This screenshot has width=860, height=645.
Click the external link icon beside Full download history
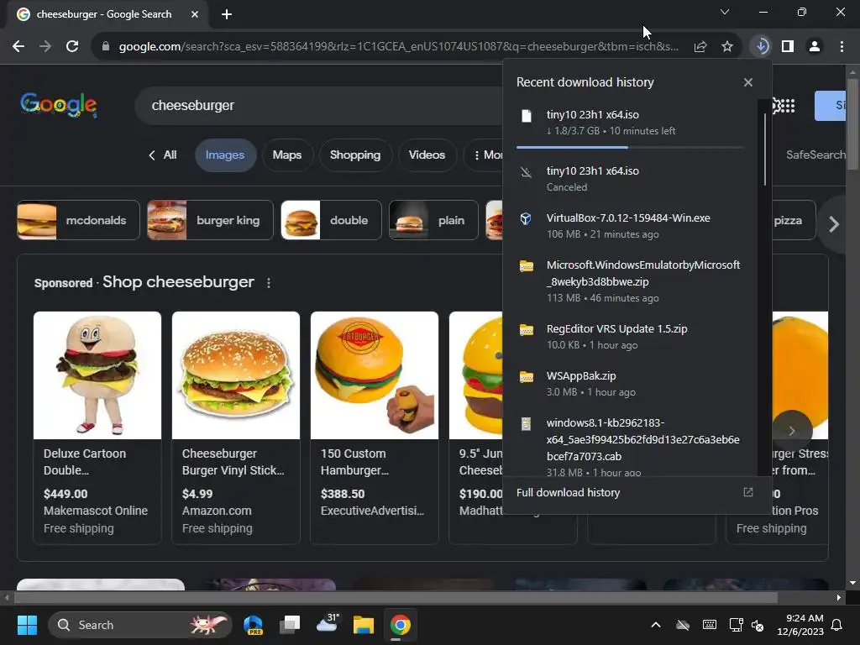click(x=748, y=492)
